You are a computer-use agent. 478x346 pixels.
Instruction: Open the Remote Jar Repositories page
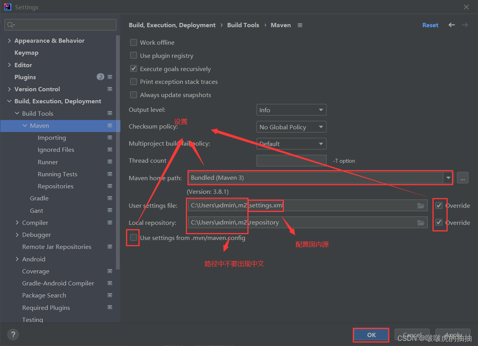coord(57,247)
